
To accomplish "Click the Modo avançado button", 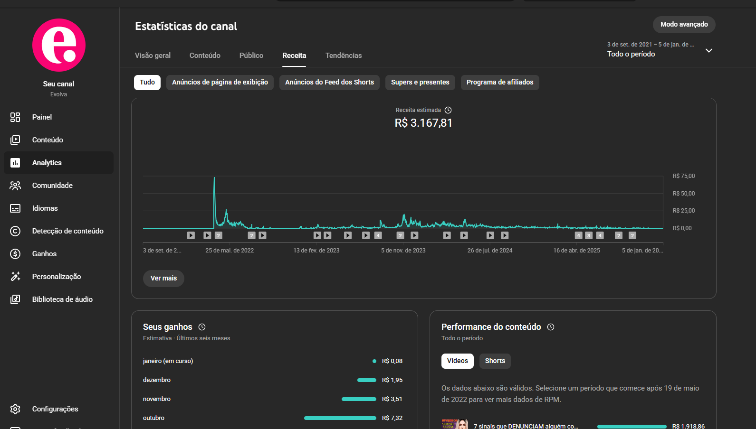I will pyautogui.click(x=684, y=25).
